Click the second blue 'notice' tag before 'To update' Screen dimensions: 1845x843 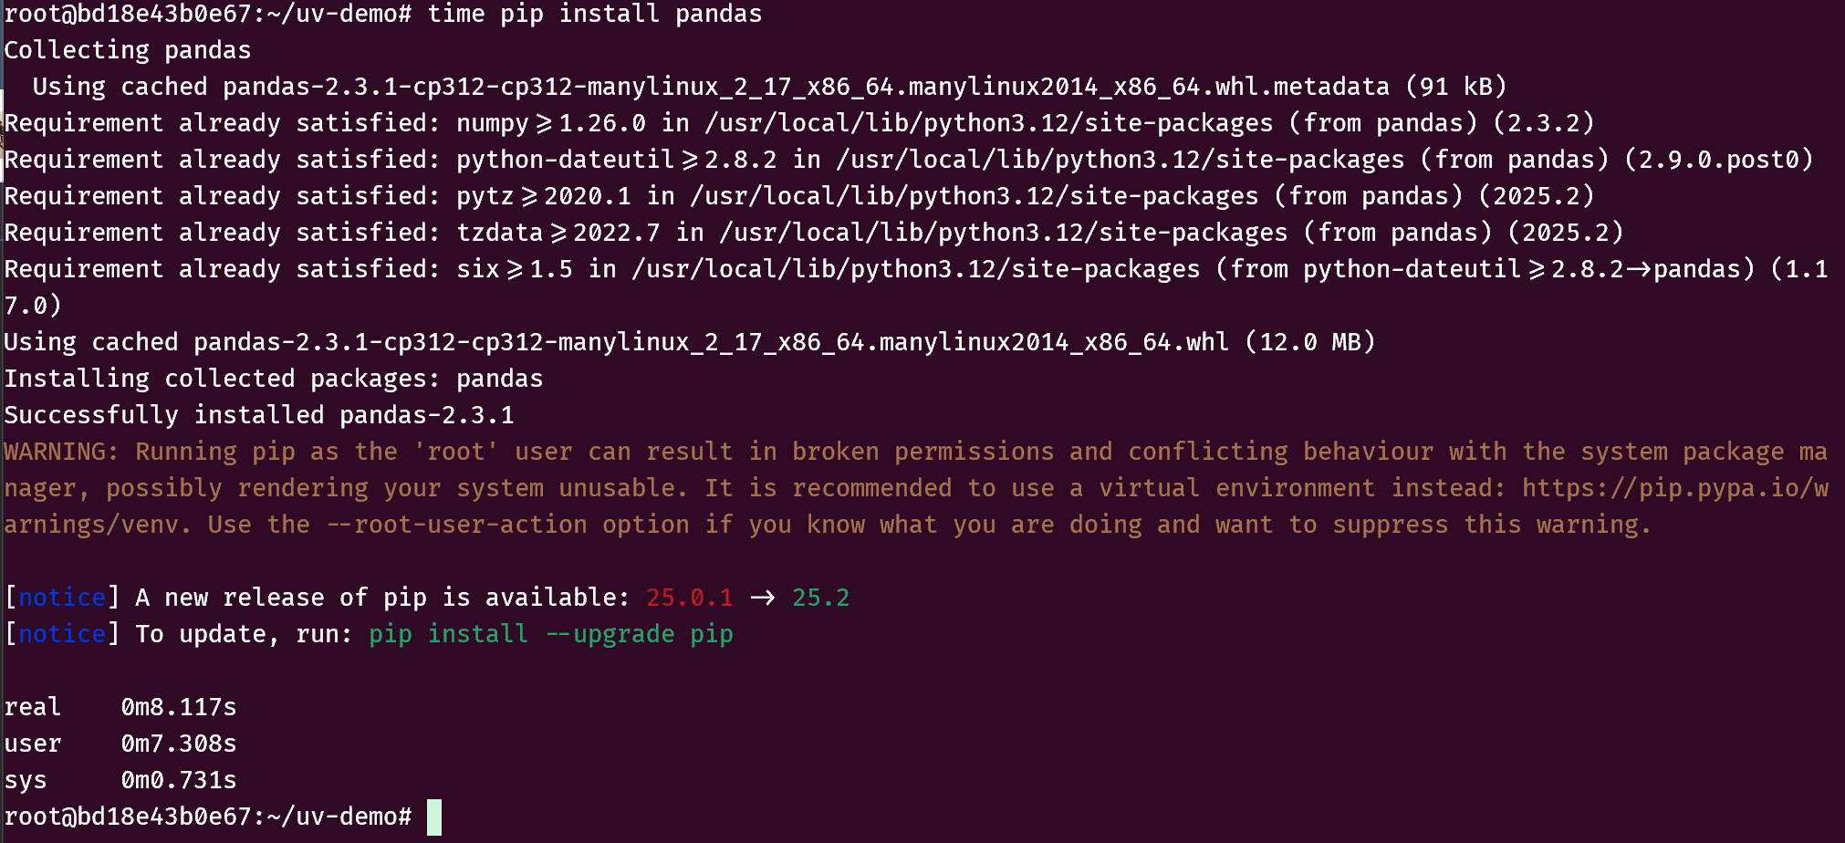coord(62,634)
